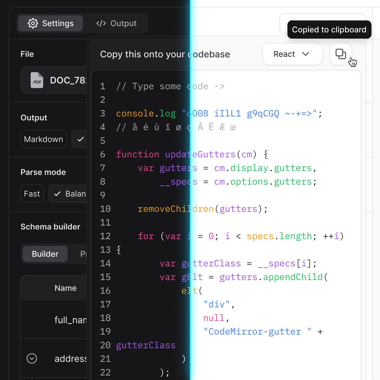Screen dimensions: 380x380
Task: Choose Markdown output format
Action: (x=44, y=139)
